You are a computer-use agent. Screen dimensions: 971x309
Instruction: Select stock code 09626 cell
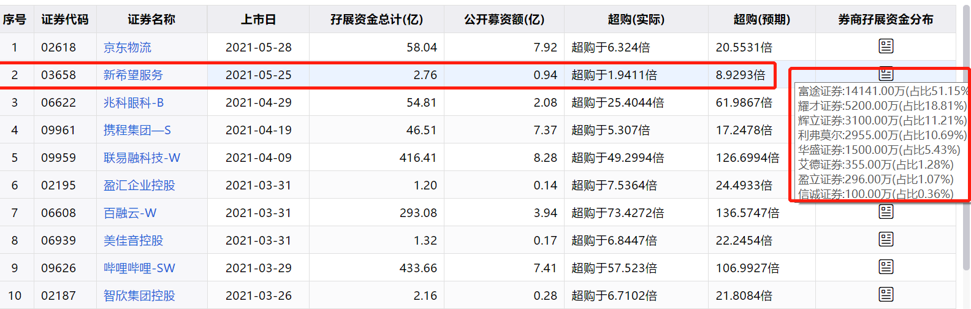click(x=58, y=268)
